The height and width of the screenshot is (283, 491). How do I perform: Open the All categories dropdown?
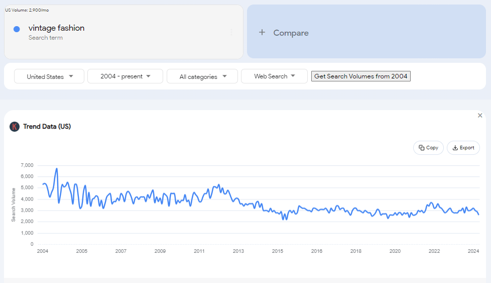click(202, 76)
